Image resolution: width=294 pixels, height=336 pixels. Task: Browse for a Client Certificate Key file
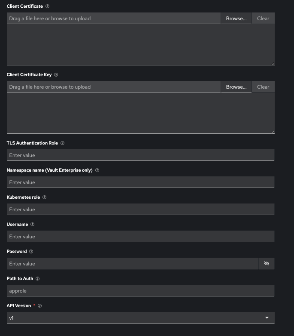coord(236,87)
